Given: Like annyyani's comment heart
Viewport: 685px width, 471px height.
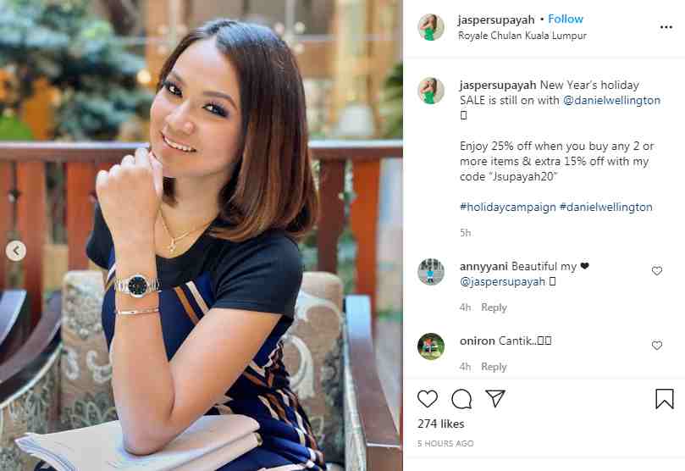Looking at the screenshot, I should click(x=656, y=271).
